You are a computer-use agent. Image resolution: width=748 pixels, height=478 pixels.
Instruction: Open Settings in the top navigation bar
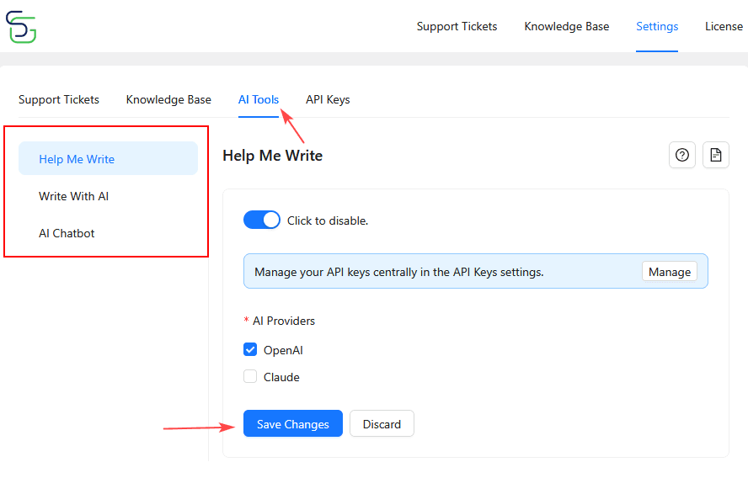657,26
